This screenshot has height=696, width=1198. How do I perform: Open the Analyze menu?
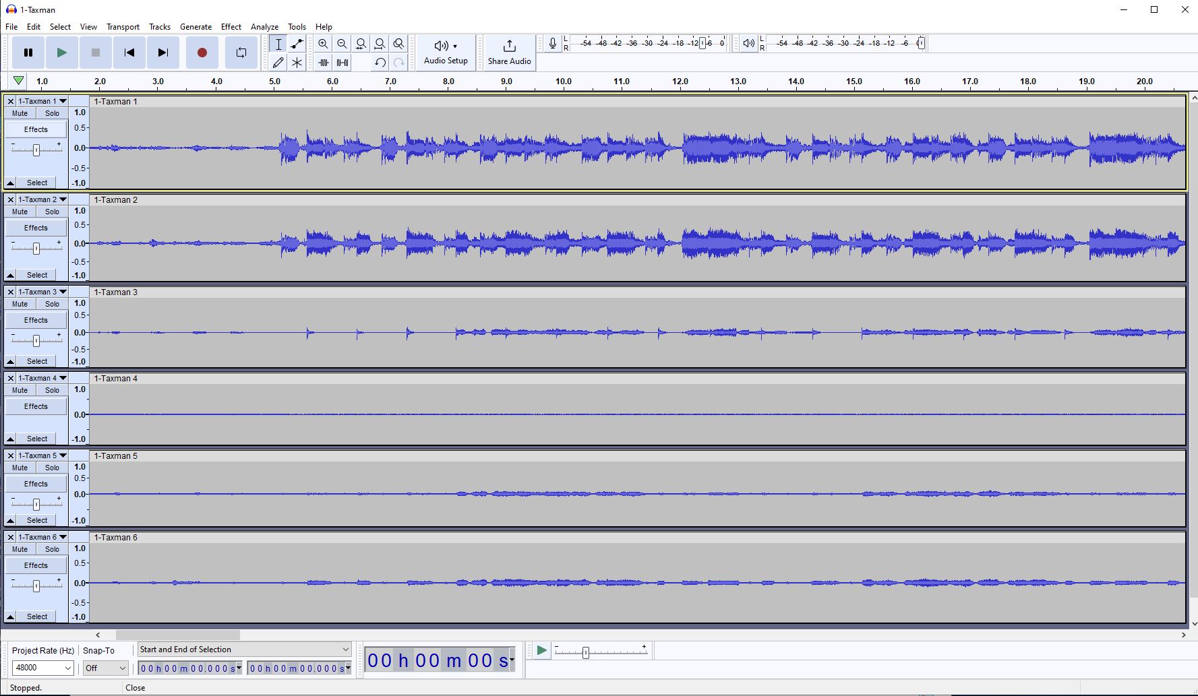click(x=264, y=27)
